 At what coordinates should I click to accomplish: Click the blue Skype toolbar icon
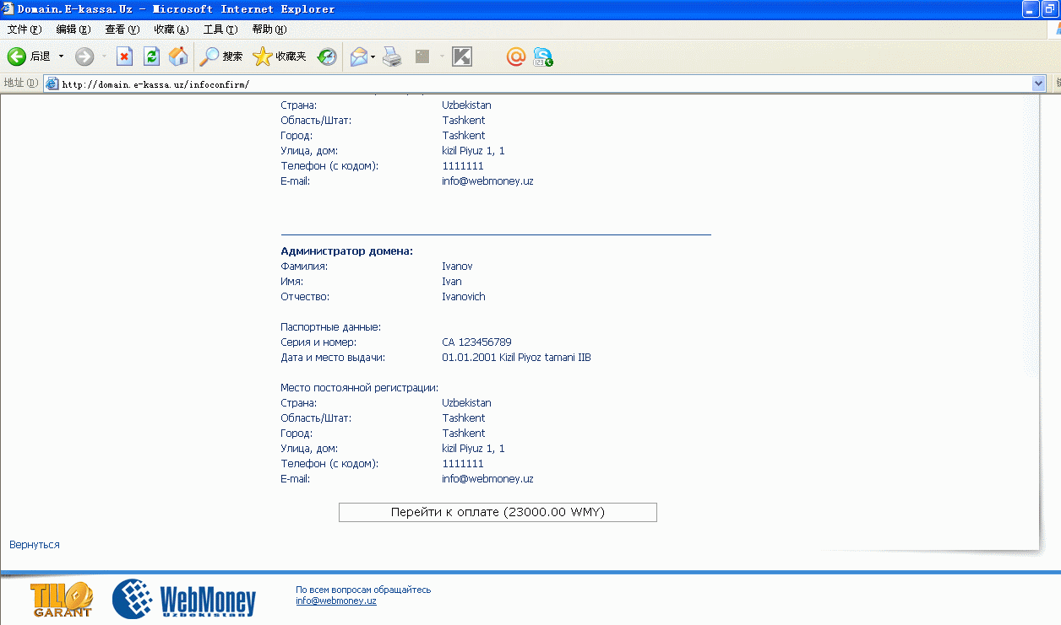[543, 57]
